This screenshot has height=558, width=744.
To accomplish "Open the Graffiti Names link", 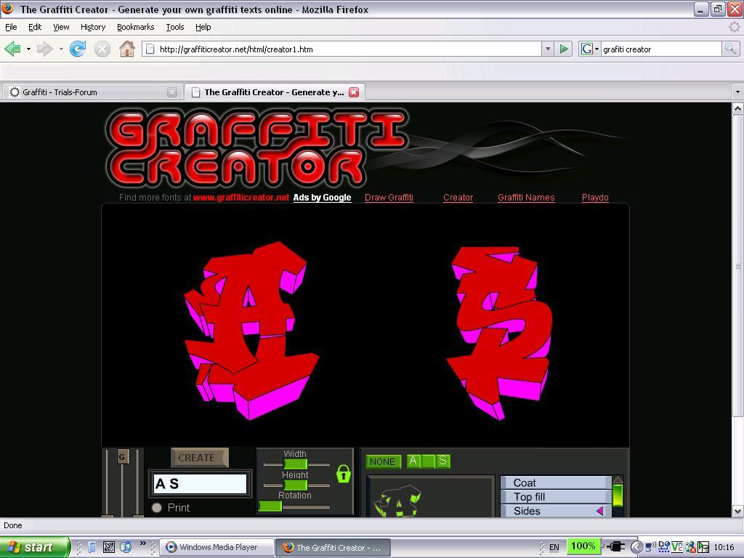I will coord(526,198).
